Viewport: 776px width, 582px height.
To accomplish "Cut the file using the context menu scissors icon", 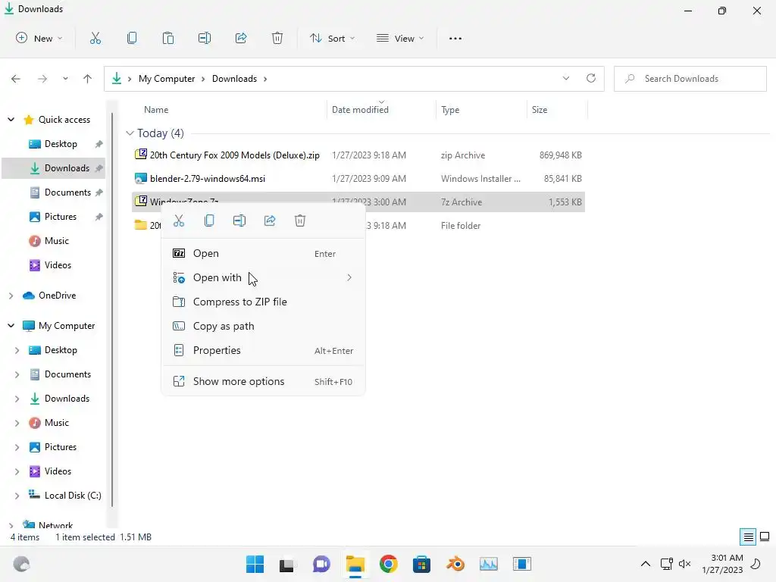I will (179, 221).
